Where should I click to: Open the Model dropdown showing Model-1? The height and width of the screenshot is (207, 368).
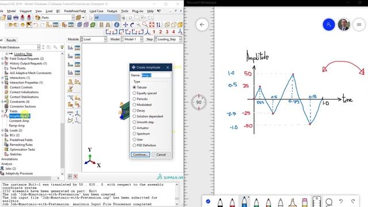[x=132, y=40]
